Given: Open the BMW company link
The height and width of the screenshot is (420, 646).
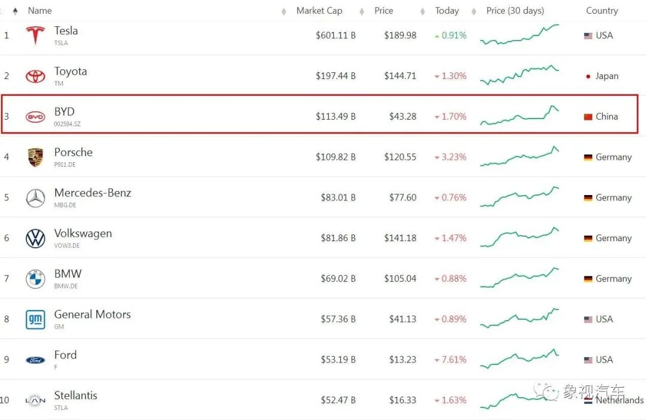Looking at the screenshot, I should tap(68, 274).
